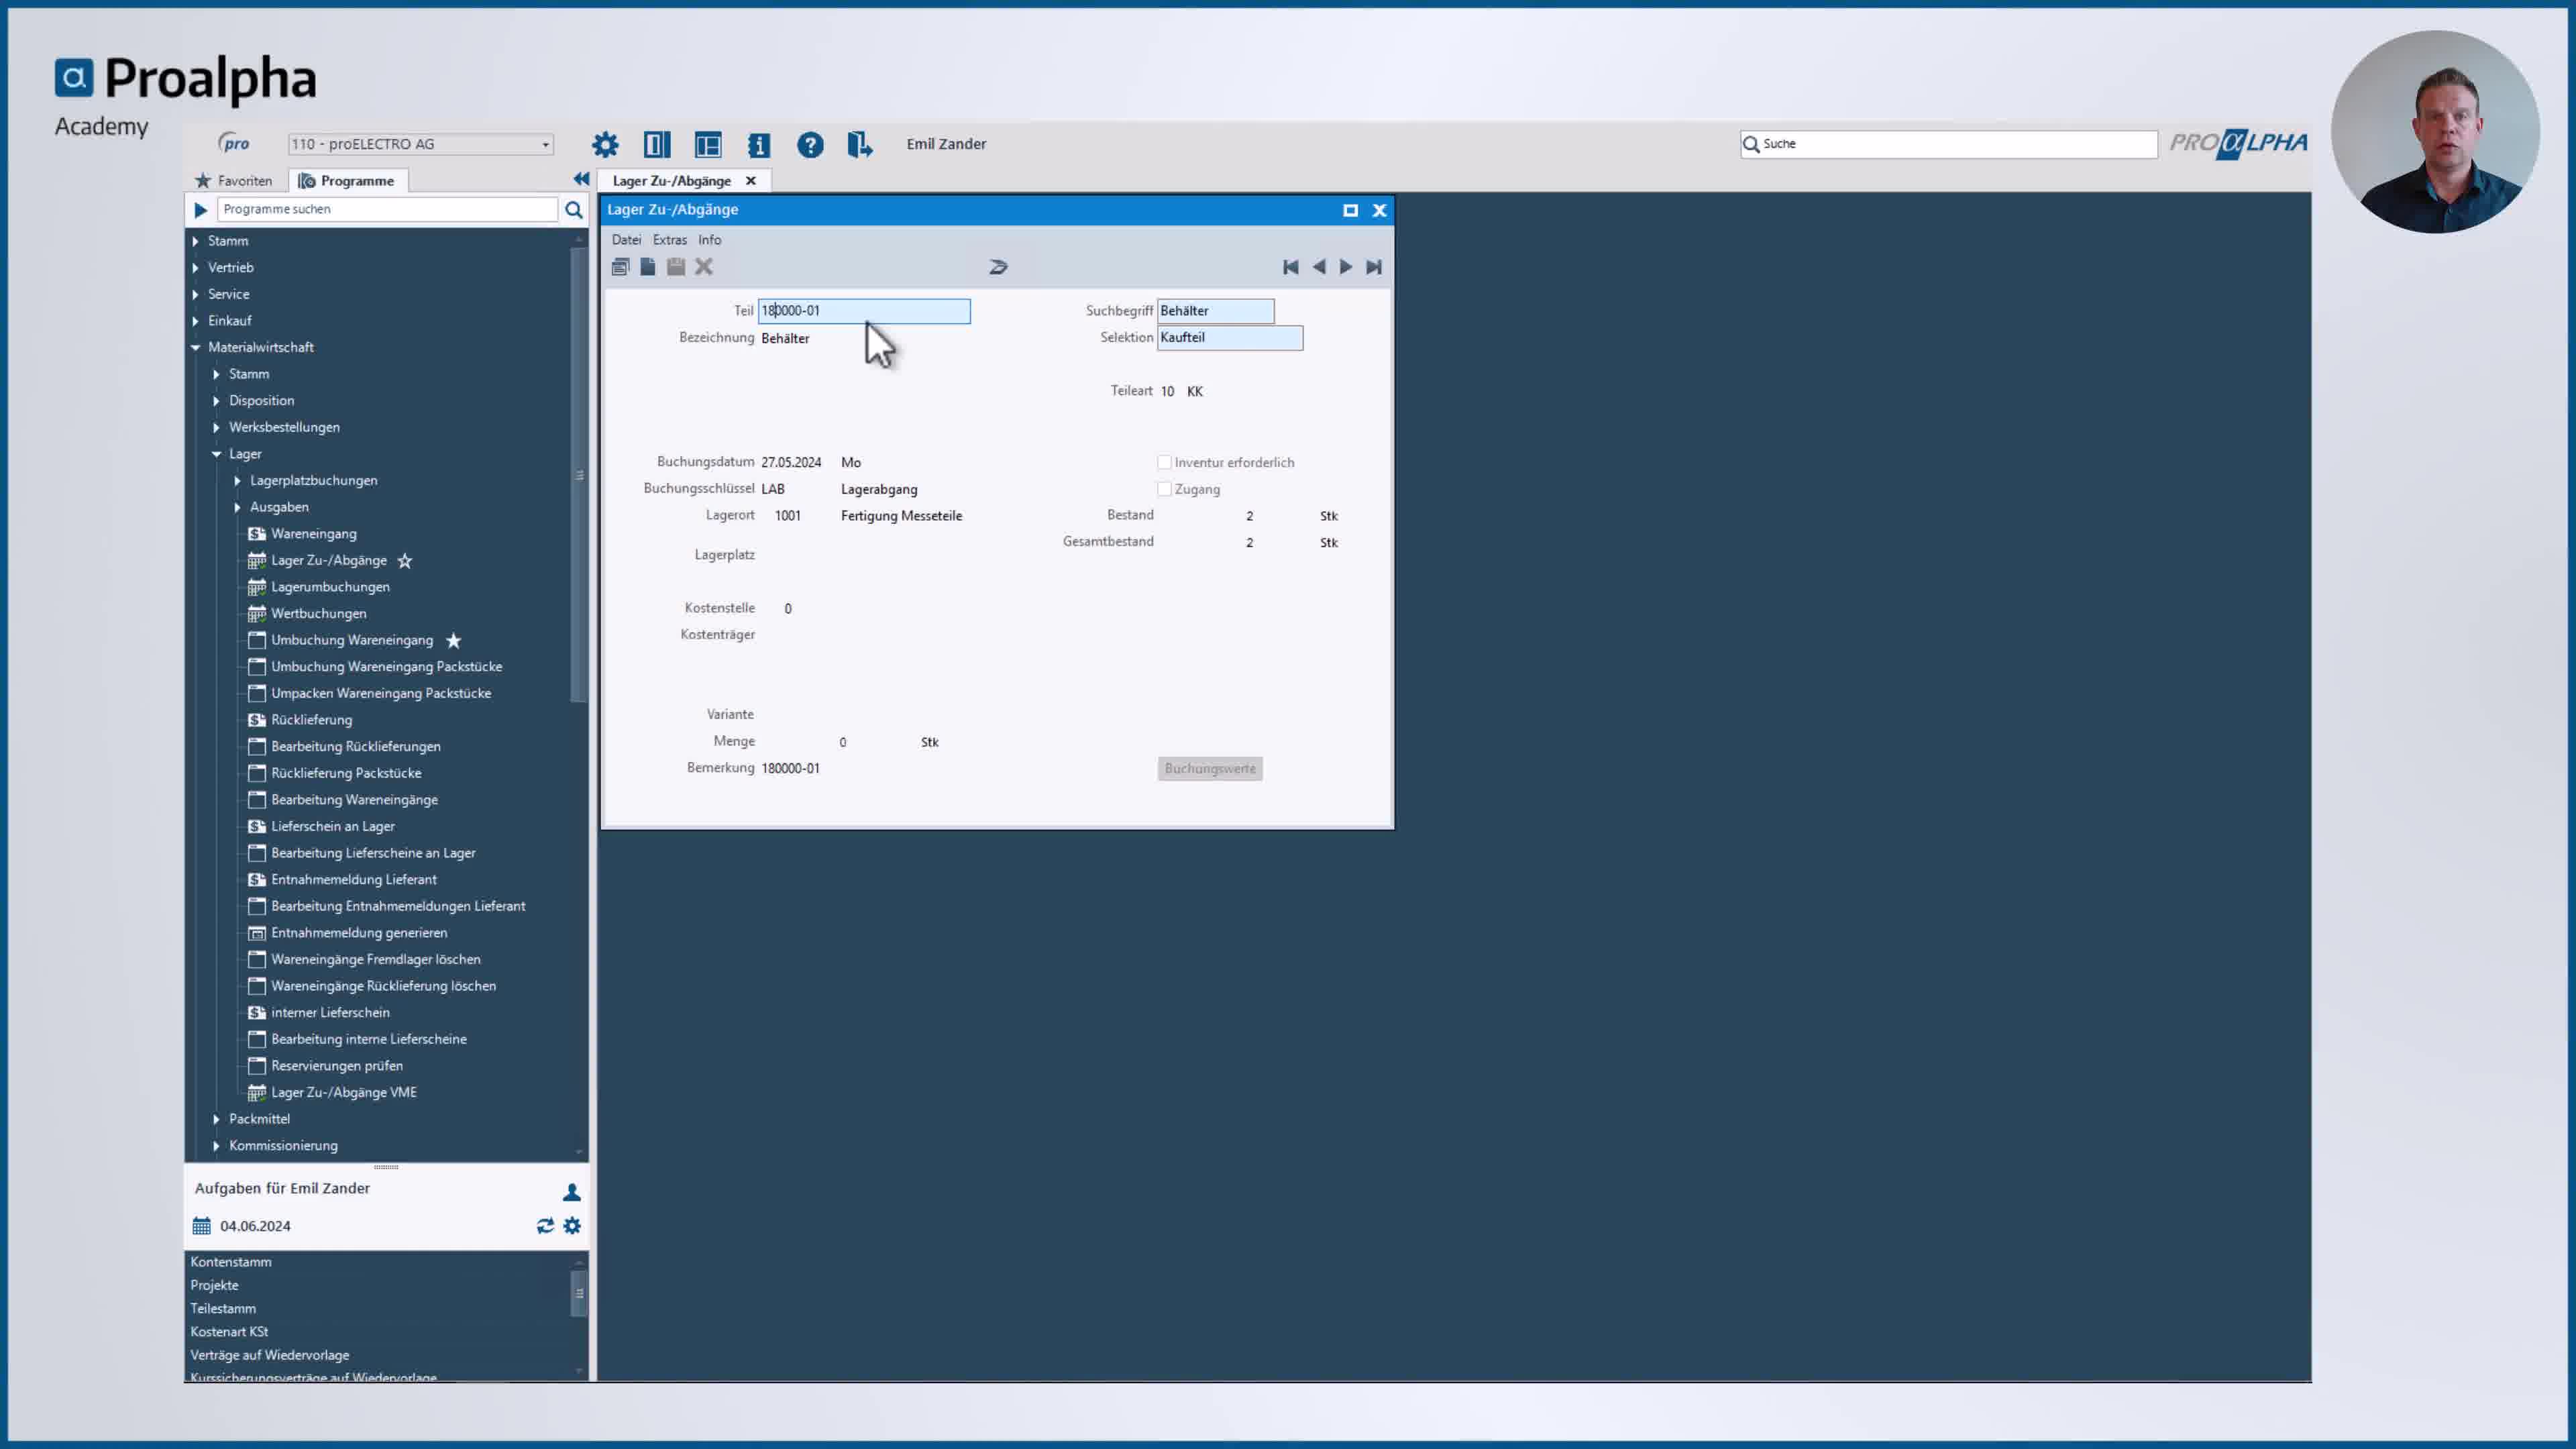Expand the top-level Stamm tree node

click(x=196, y=241)
